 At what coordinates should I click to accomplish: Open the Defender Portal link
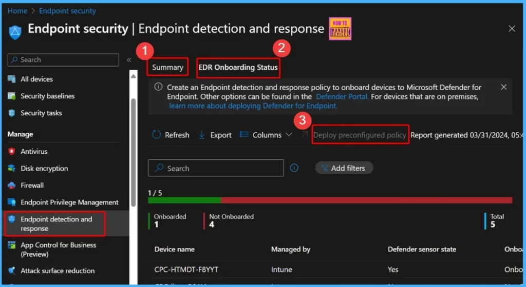click(342, 97)
